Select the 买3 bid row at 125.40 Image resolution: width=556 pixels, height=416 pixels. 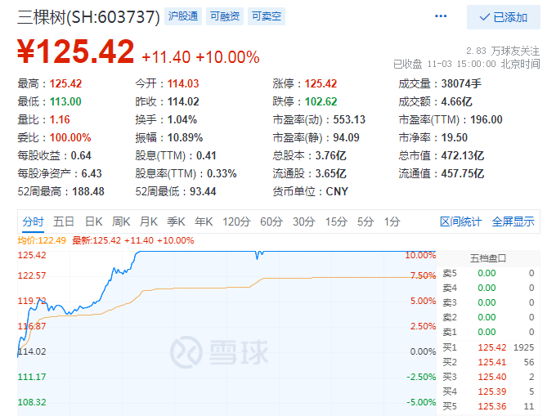488,377
